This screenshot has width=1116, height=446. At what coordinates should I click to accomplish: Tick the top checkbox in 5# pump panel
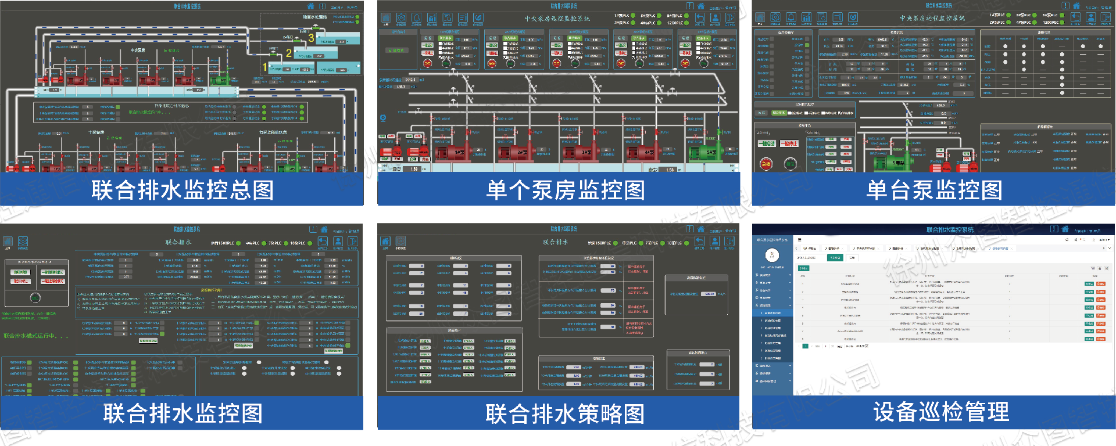[698, 44]
